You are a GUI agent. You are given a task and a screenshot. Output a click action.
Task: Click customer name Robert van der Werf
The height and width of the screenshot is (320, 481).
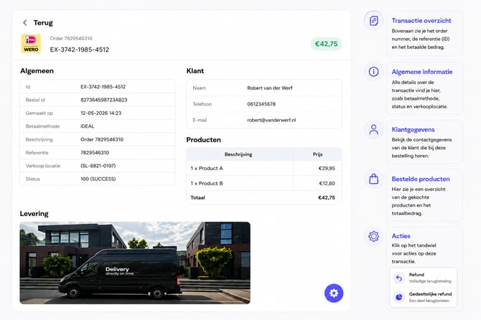click(x=270, y=88)
